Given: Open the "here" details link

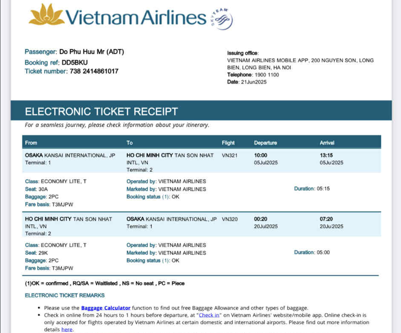Looking at the screenshot, I should coord(67,329).
